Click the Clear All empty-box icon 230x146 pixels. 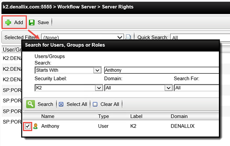[x=95, y=104]
